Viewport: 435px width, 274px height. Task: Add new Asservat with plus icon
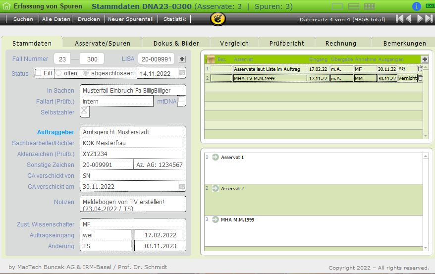[x=425, y=59]
